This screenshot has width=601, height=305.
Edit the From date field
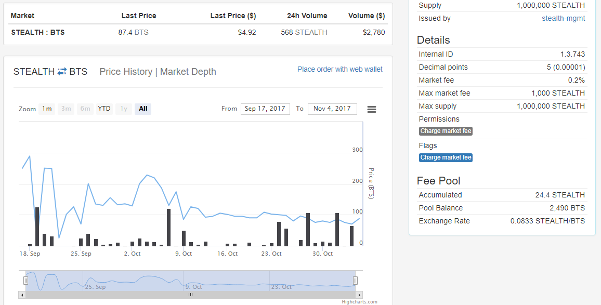click(x=265, y=109)
